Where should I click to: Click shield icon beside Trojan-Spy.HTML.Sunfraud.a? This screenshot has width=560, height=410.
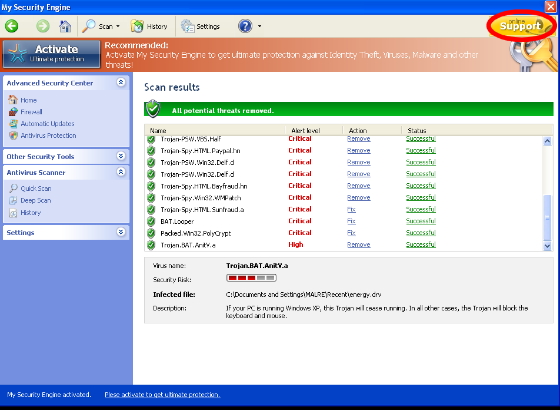151,210
